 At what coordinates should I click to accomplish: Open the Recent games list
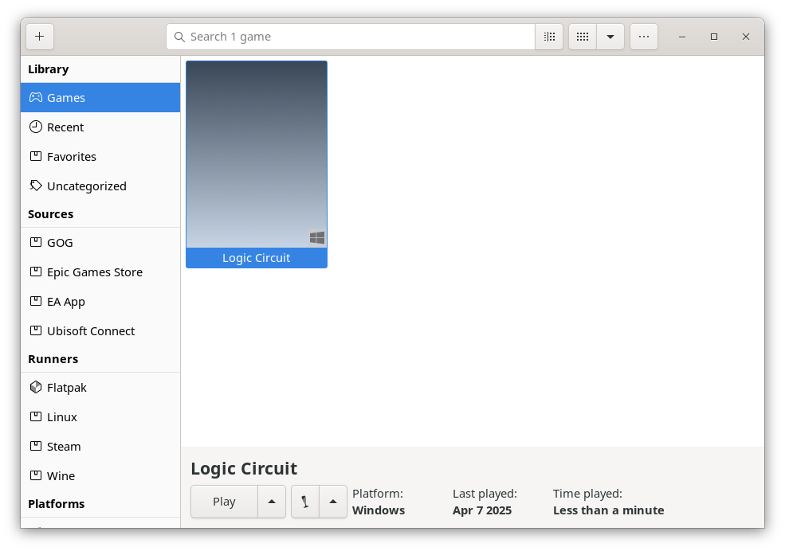100,127
